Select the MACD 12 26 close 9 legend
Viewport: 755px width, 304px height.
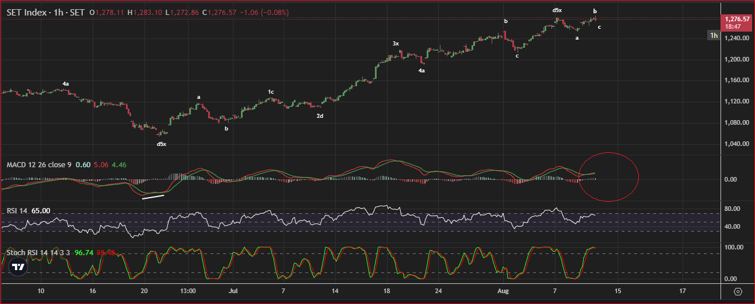point(39,165)
